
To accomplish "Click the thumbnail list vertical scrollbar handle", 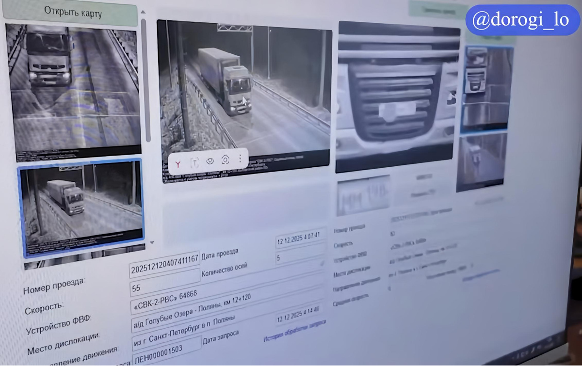I will pos(147,80).
